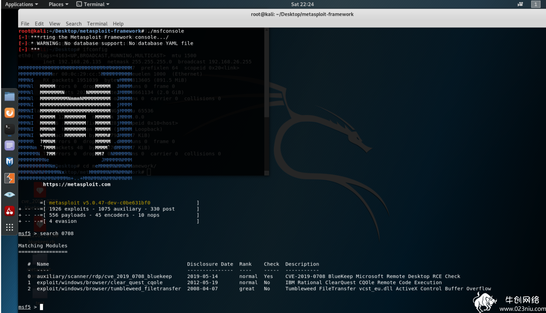The width and height of the screenshot is (546, 313).
Task: Open the workspace indicator numbered 1
Action: tap(536, 4)
